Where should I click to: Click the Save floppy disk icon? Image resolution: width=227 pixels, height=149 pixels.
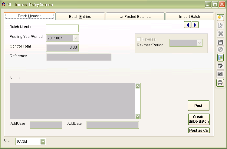(220, 42)
